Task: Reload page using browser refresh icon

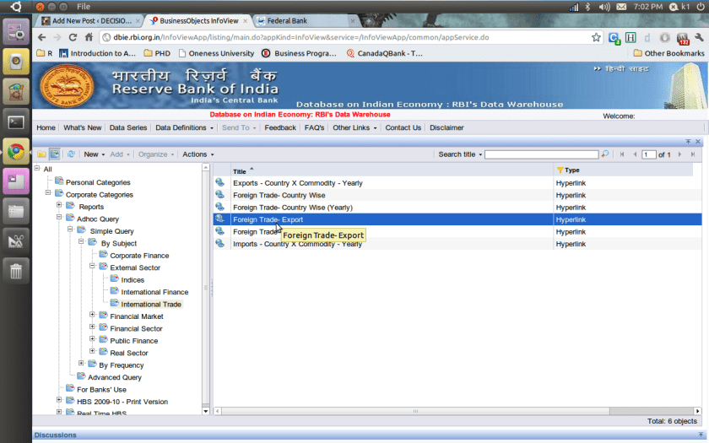Action: 73,37
